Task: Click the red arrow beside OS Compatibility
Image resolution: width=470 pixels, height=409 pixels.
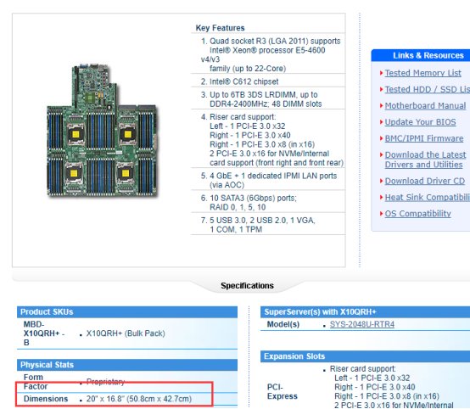Action: click(381, 214)
